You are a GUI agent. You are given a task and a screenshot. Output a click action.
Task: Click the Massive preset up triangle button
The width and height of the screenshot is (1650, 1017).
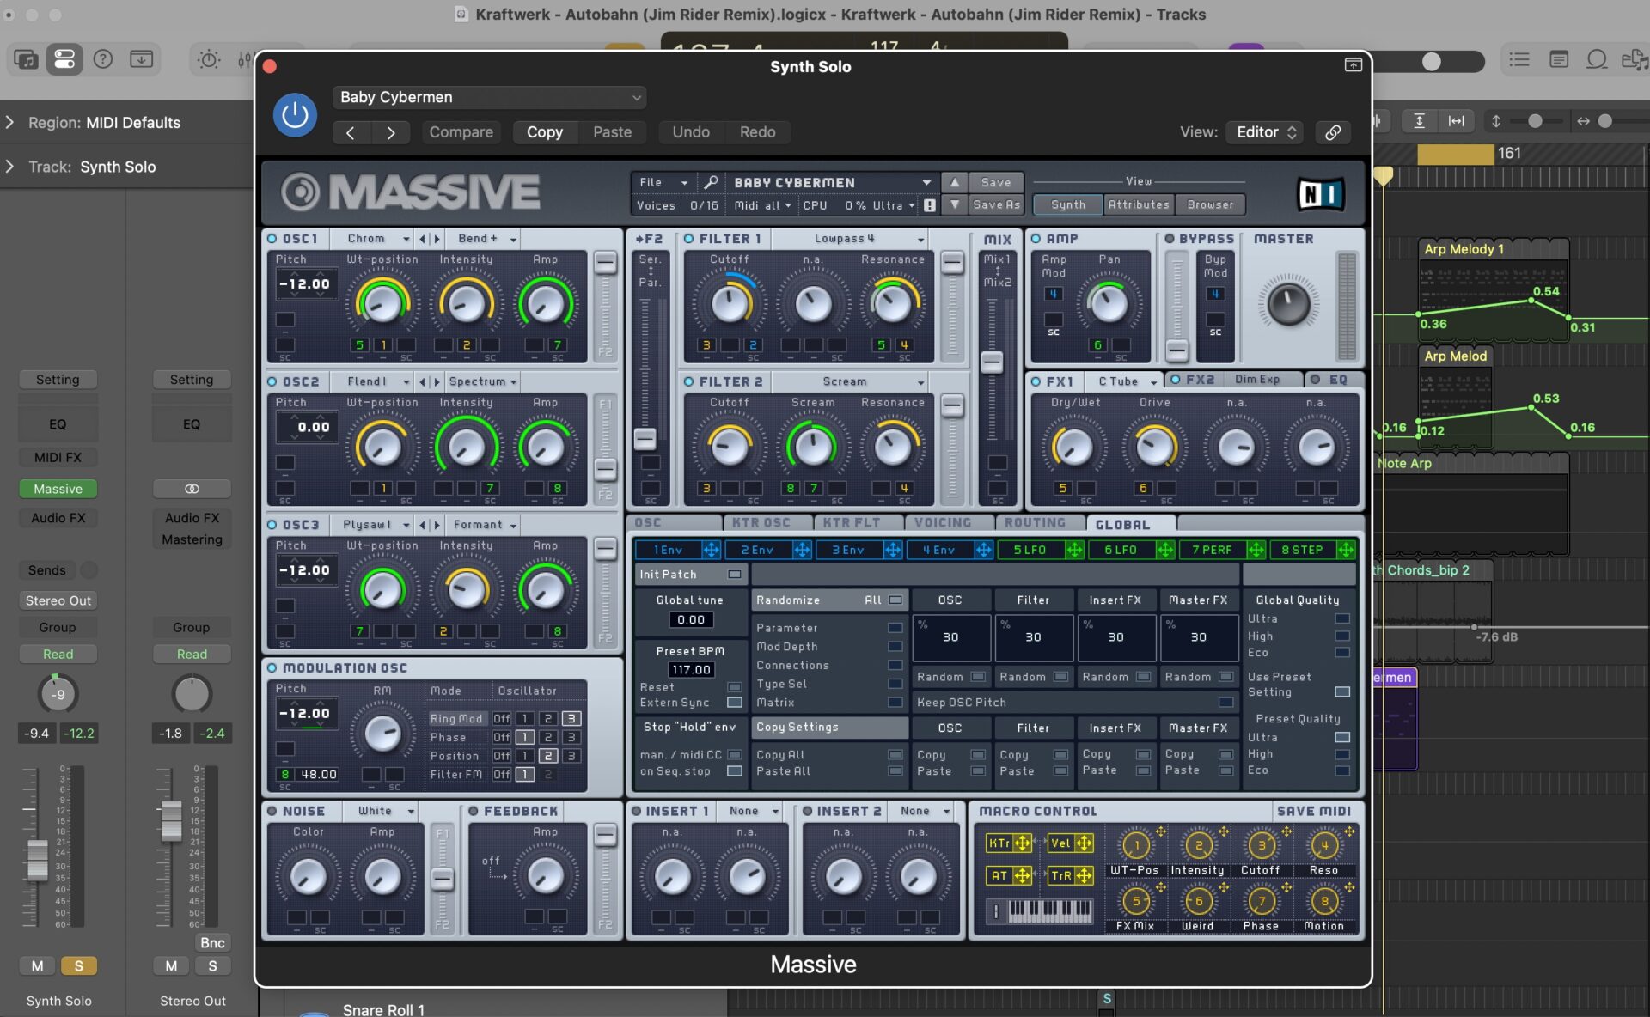954,182
